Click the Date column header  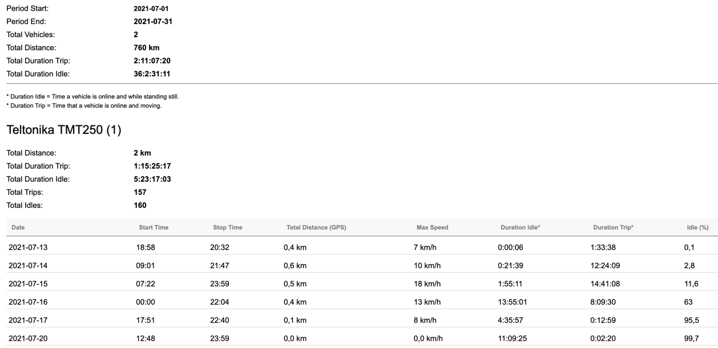coord(18,227)
